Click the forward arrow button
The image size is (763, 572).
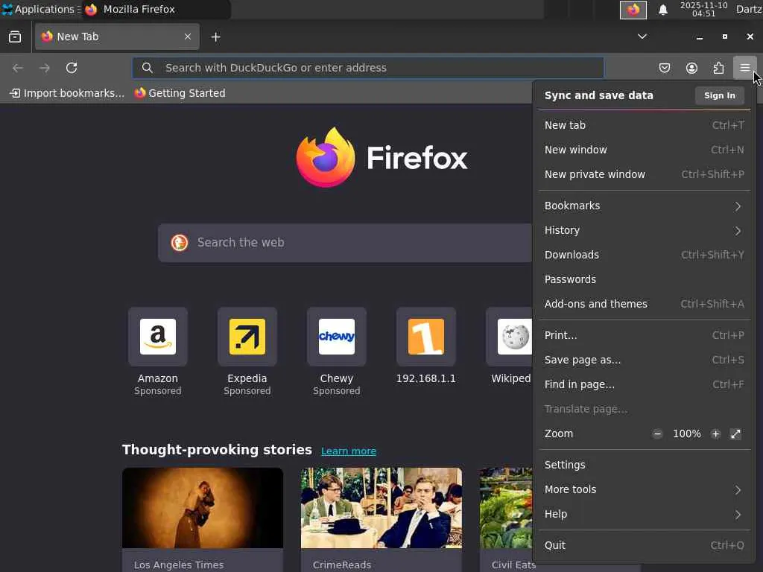[x=44, y=68]
